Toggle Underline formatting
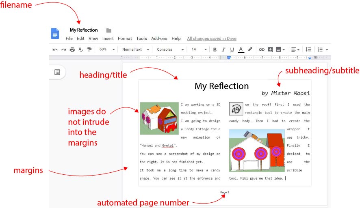 (x=232, y=49)
